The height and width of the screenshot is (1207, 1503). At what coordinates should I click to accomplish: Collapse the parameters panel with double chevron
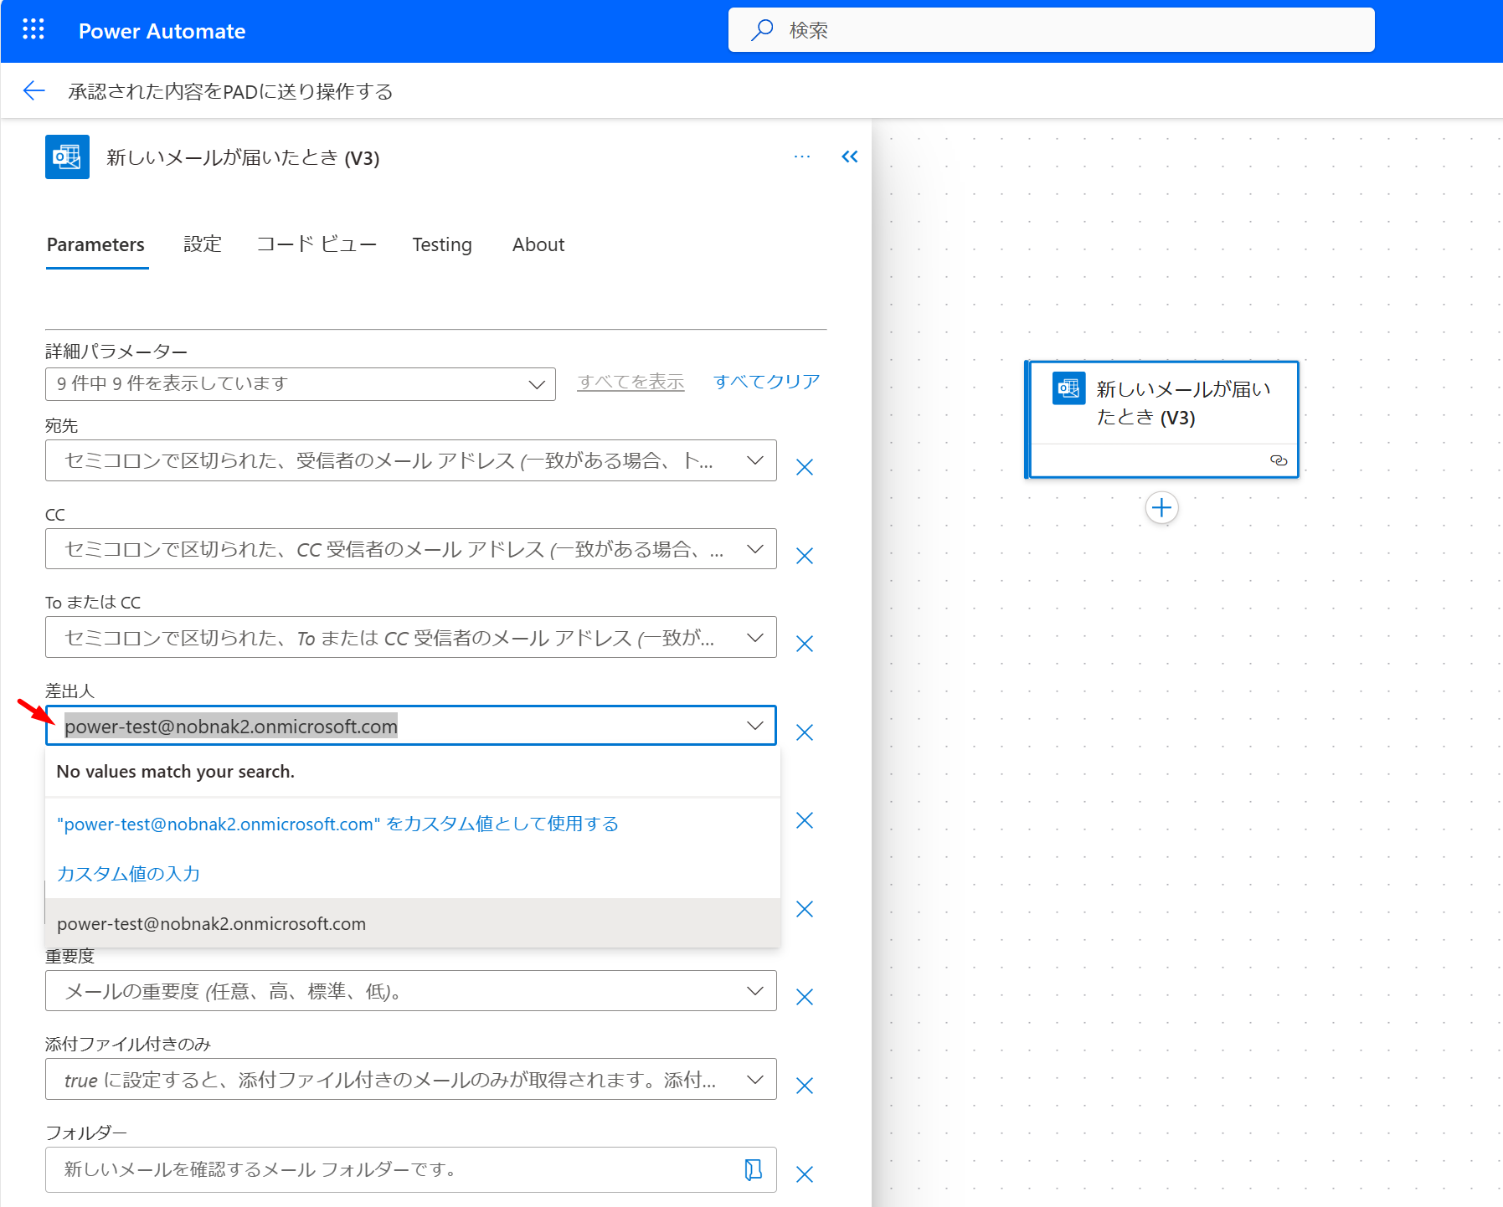click(850, 157)
